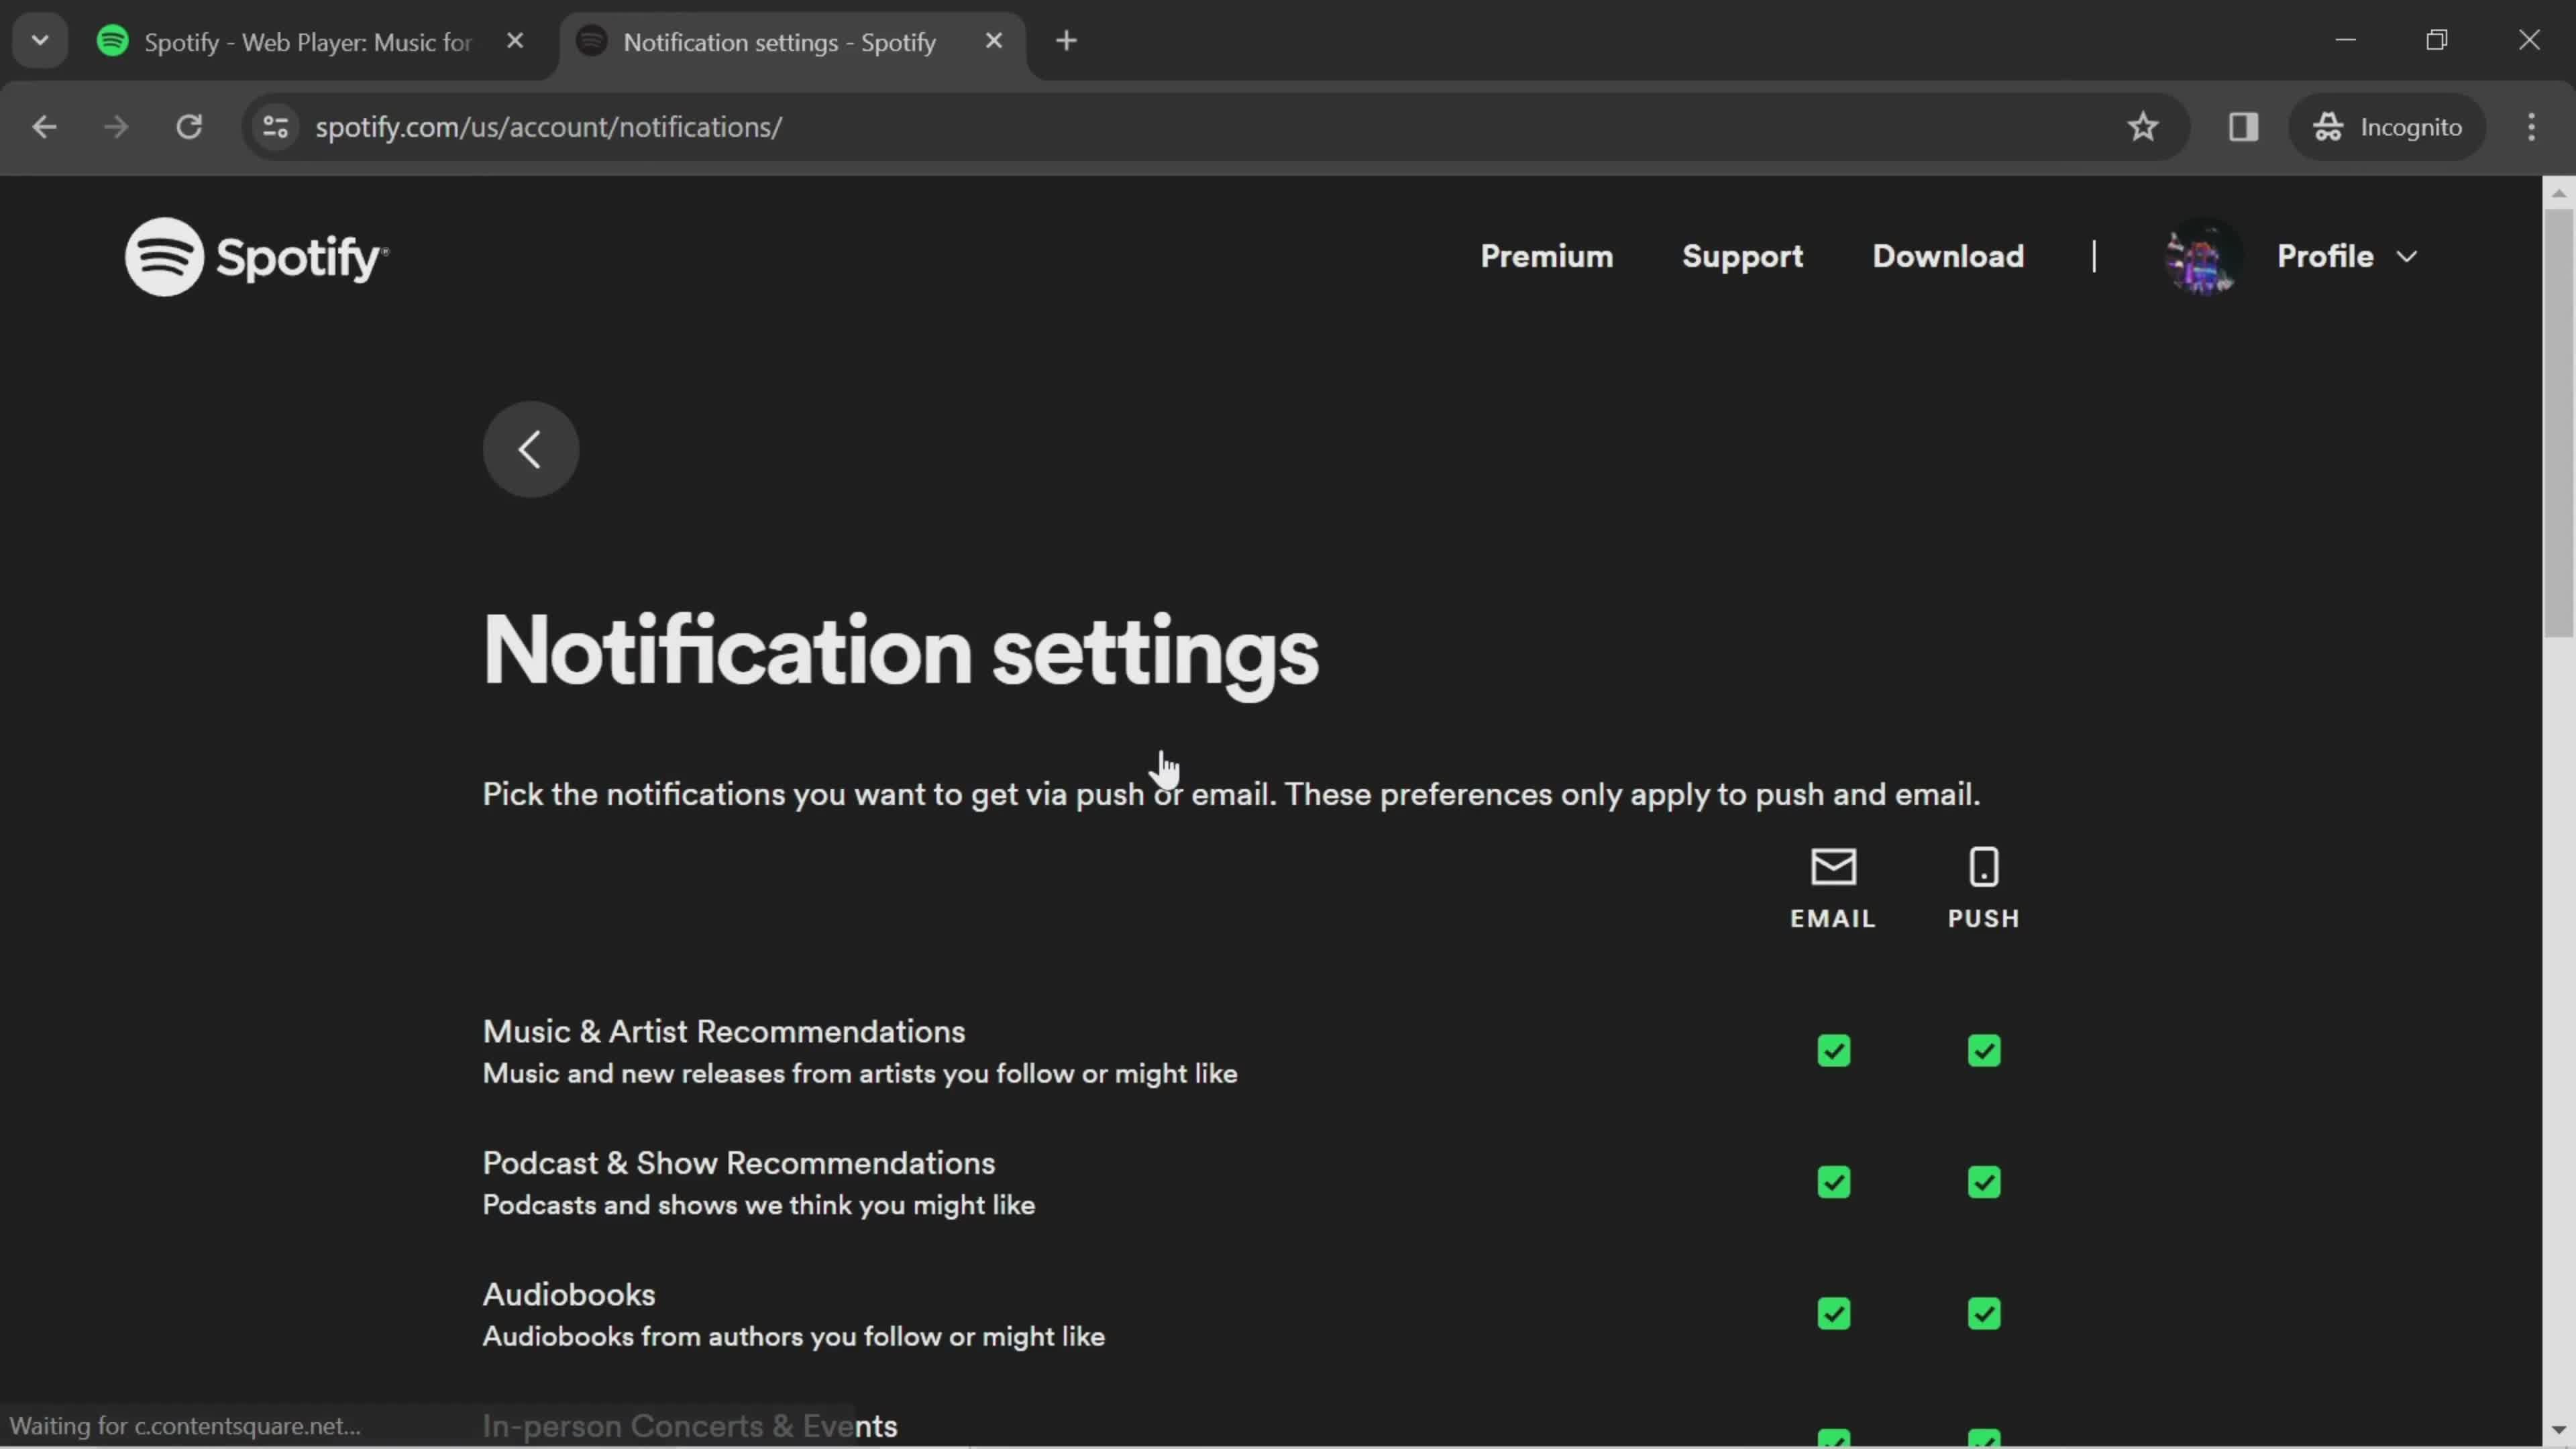The width and height of the screenshot is (2576, 1449).
Task: Click the browser forward arrow
Action: pyautogui.click(x=116, y=127)
